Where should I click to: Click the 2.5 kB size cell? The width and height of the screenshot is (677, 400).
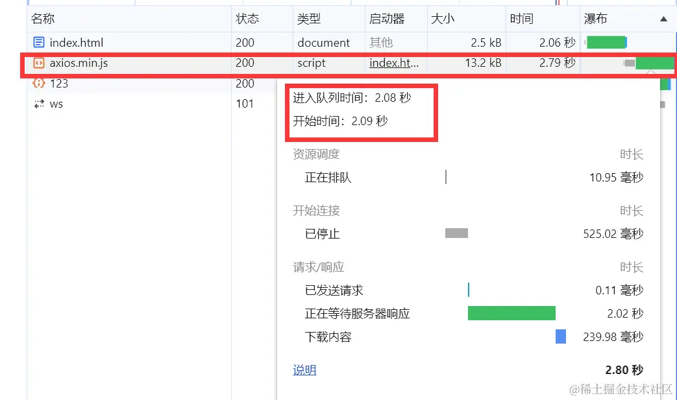486,42
